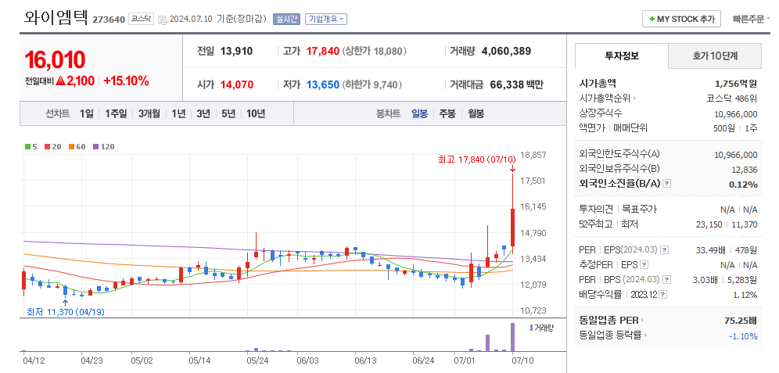Select the 3년 line chart period
This screenshot has width=779, height=373.
203,113
